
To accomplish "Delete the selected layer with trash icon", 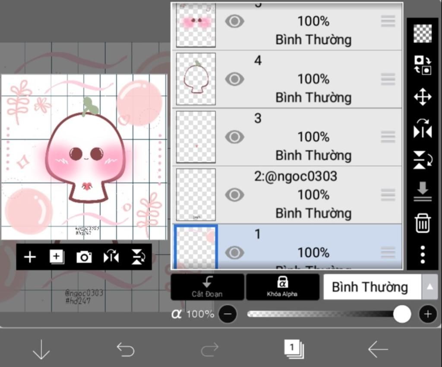I will pyautogui.click(x=423, y=223).
